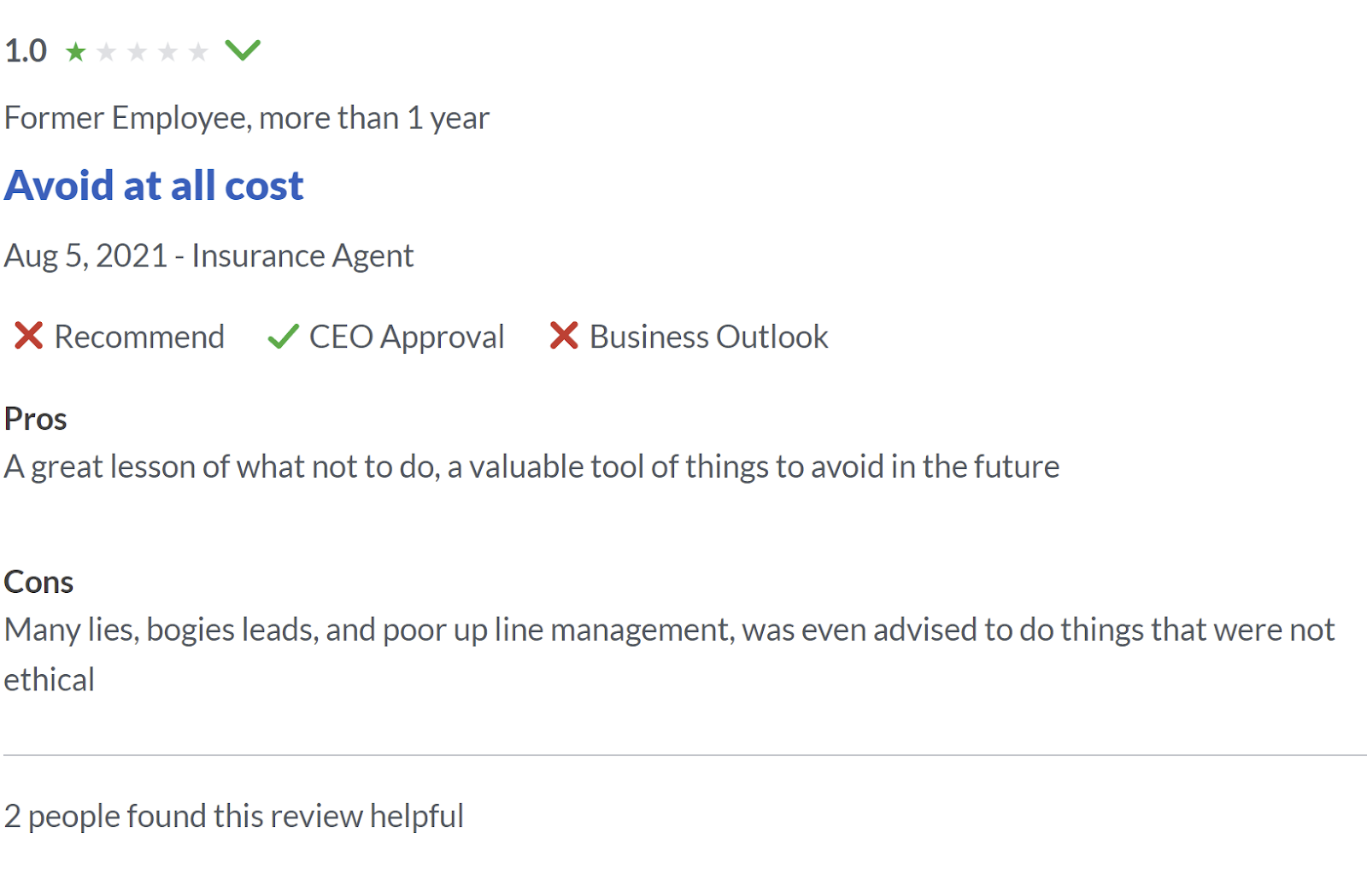Click the Business Outlook label
Screen dimensions: 1367x874
point(708,337)
